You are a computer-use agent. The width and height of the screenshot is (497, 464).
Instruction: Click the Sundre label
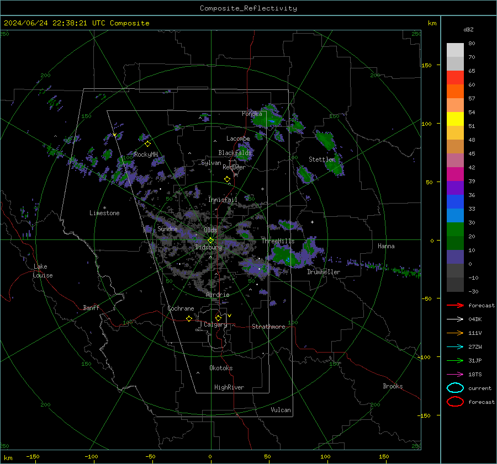tap(167, 228)
